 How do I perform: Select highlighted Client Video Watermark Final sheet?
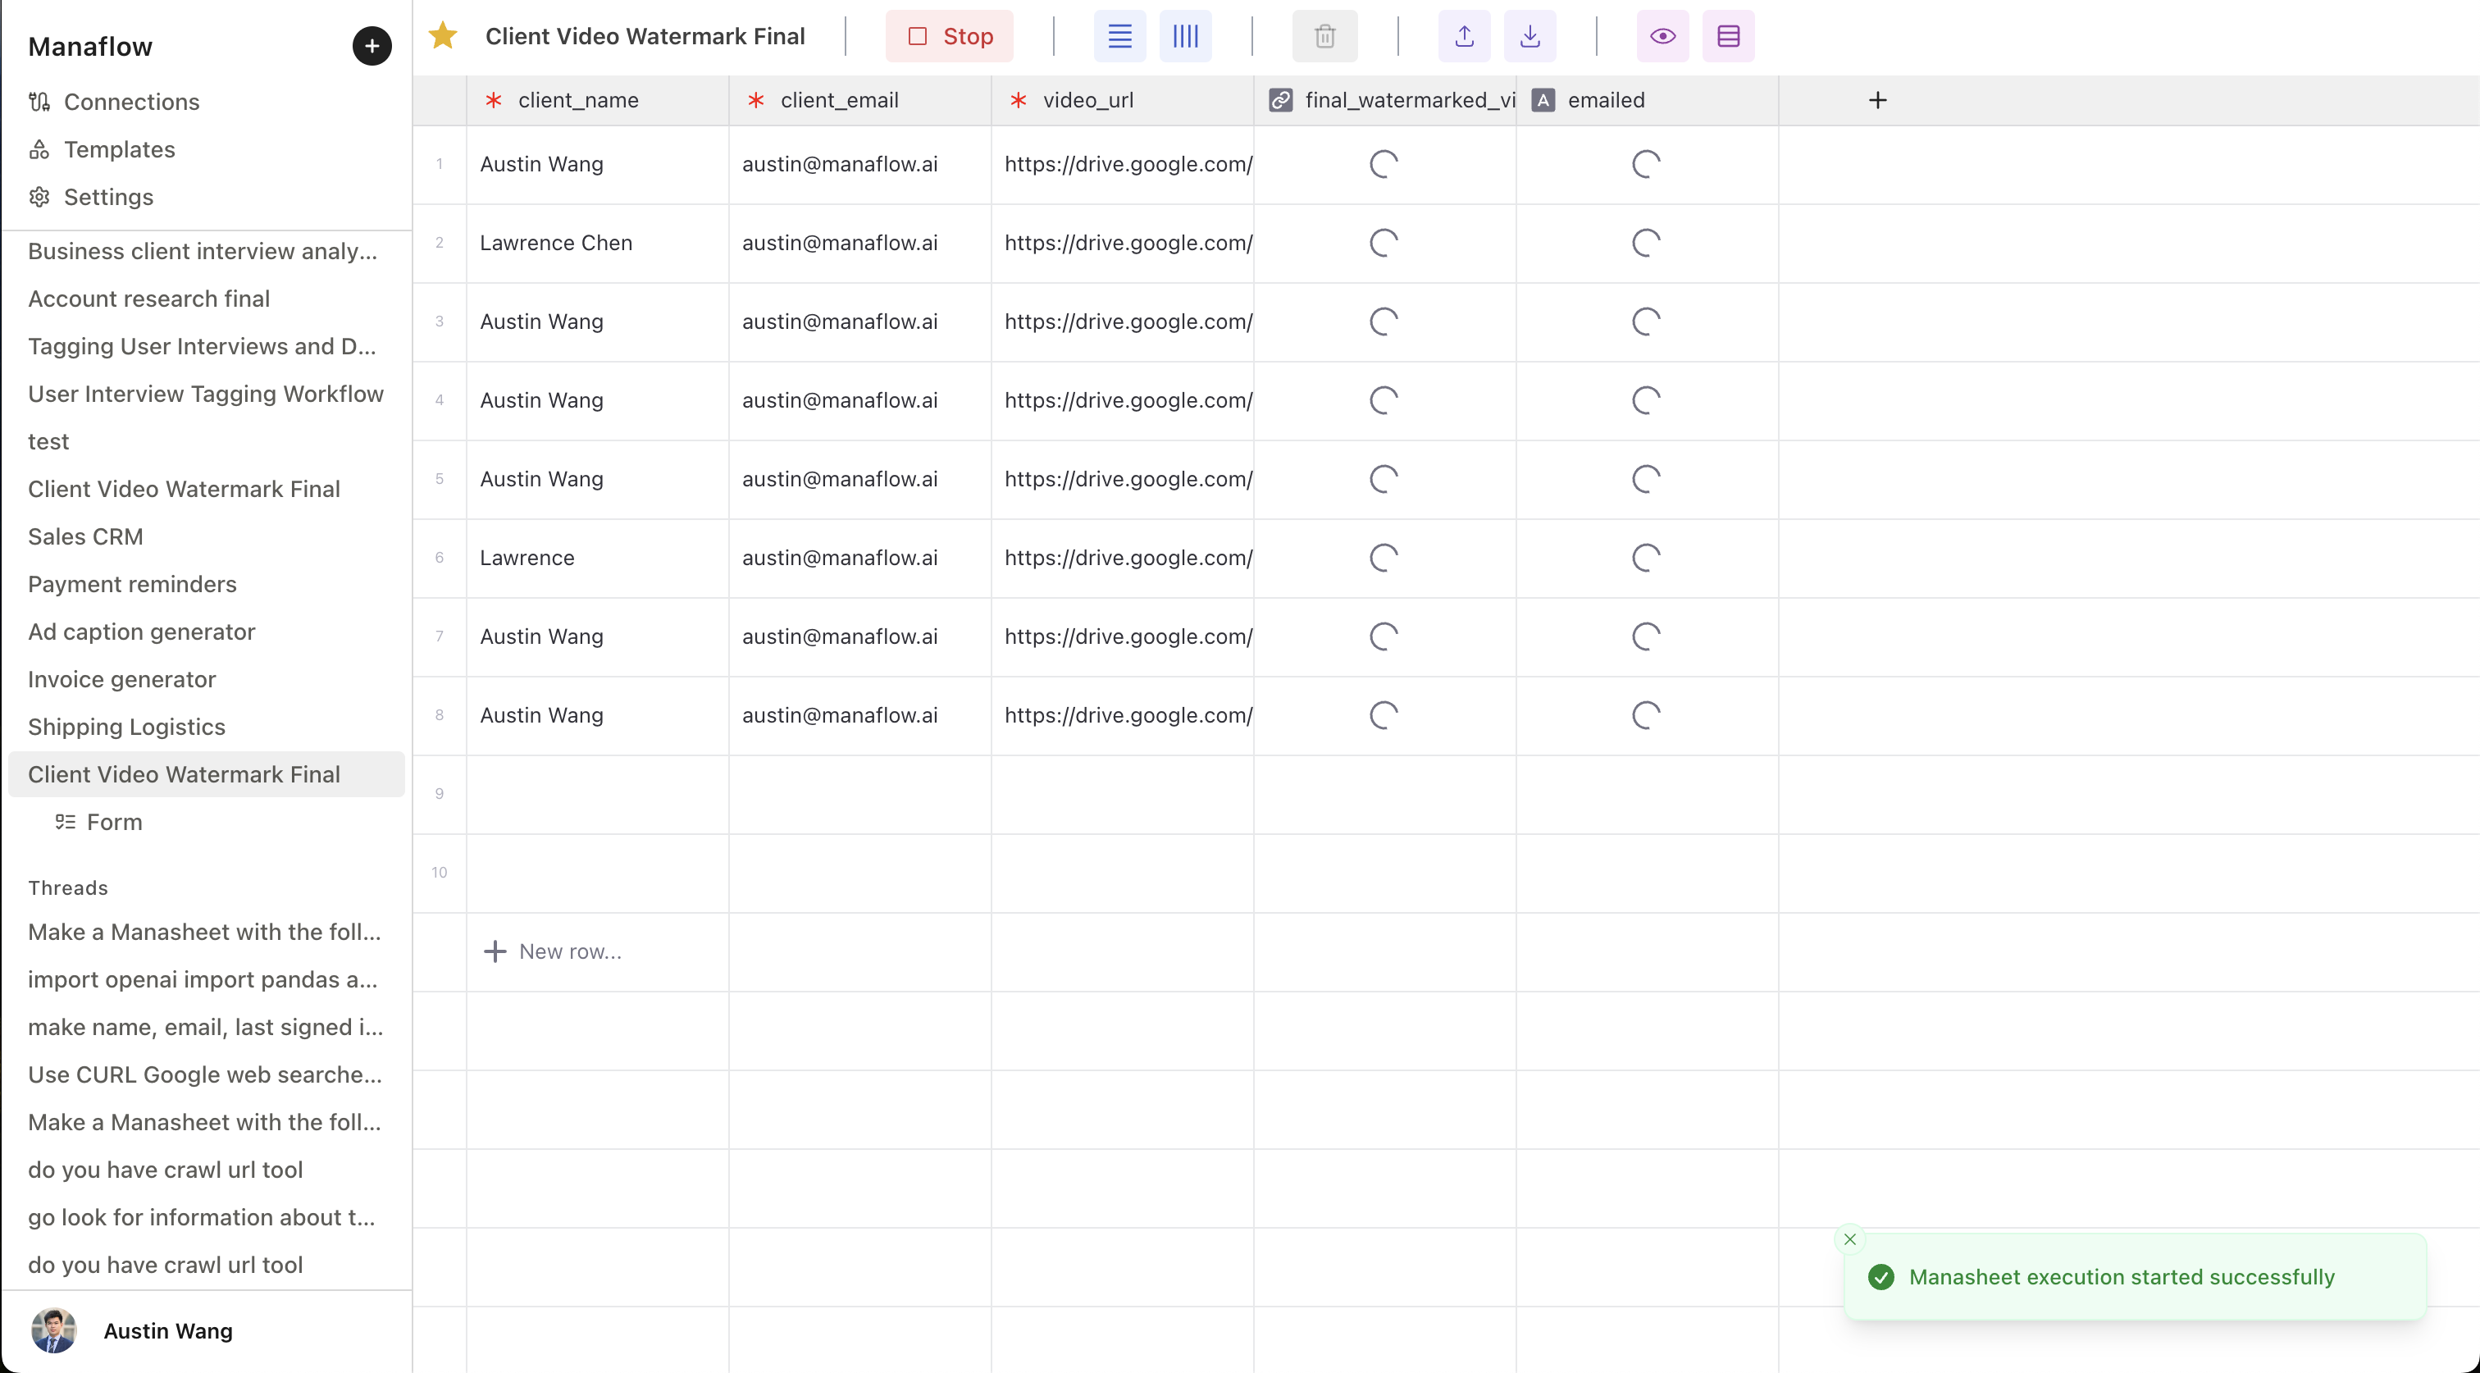tap(206, 774)
